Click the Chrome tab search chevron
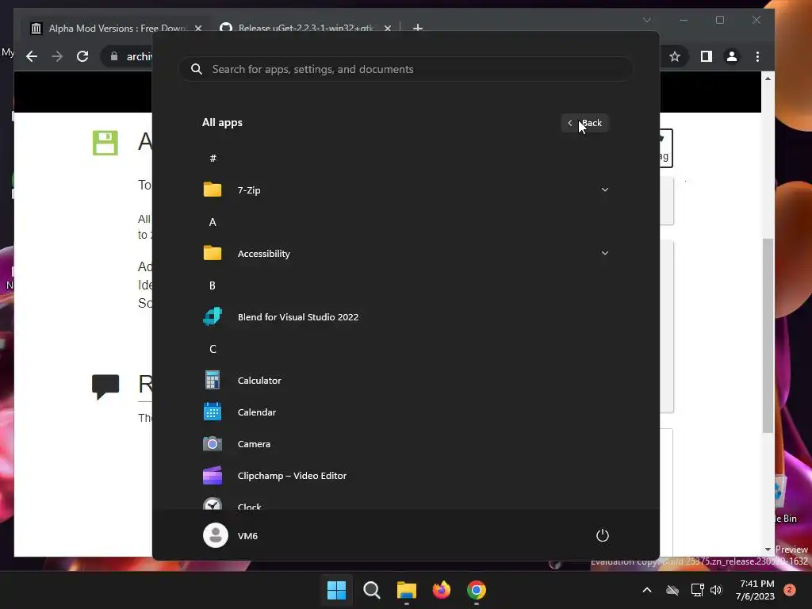812x609 pixels. (x=647, y=20)
